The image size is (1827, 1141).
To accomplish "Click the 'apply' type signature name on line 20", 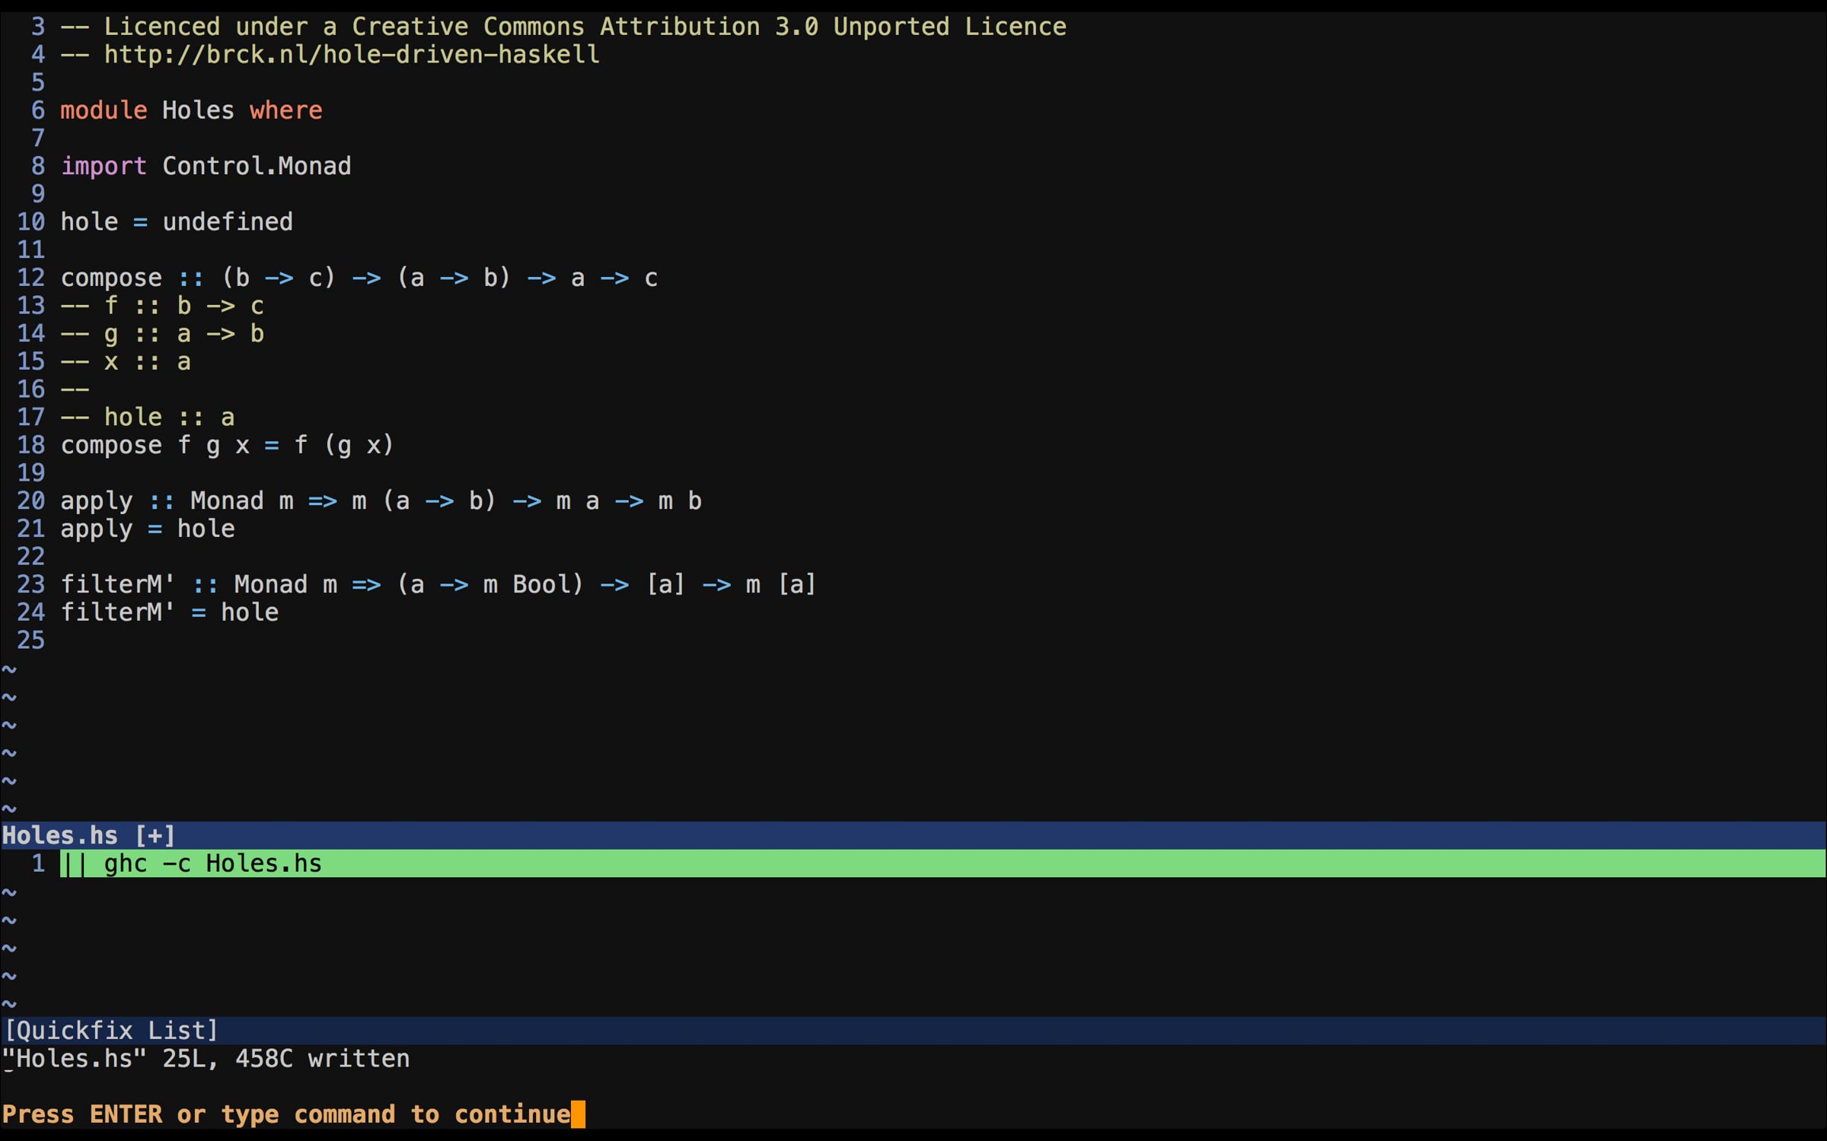I will pyautogui.click(x=96, y=501).
